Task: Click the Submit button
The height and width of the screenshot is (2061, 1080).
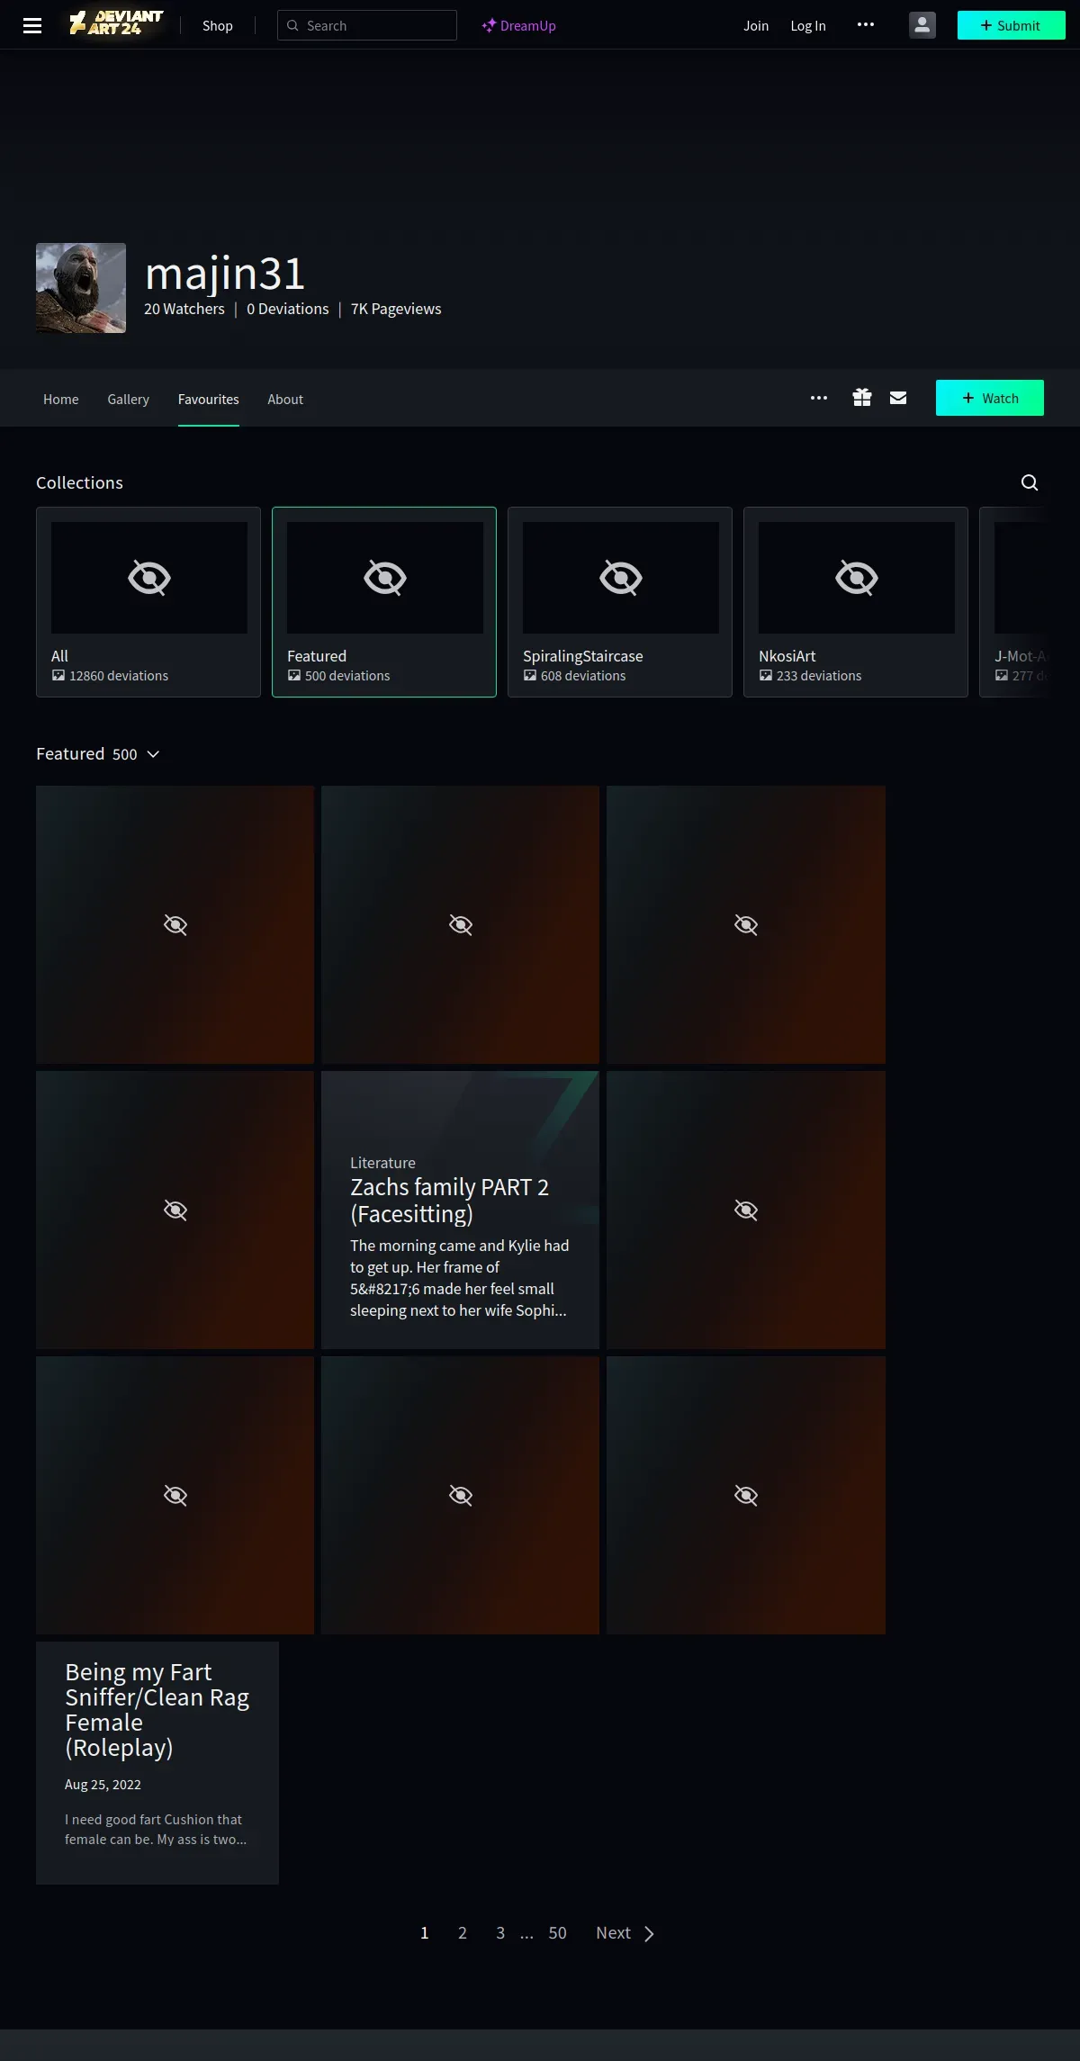Action: point(1011,25)
